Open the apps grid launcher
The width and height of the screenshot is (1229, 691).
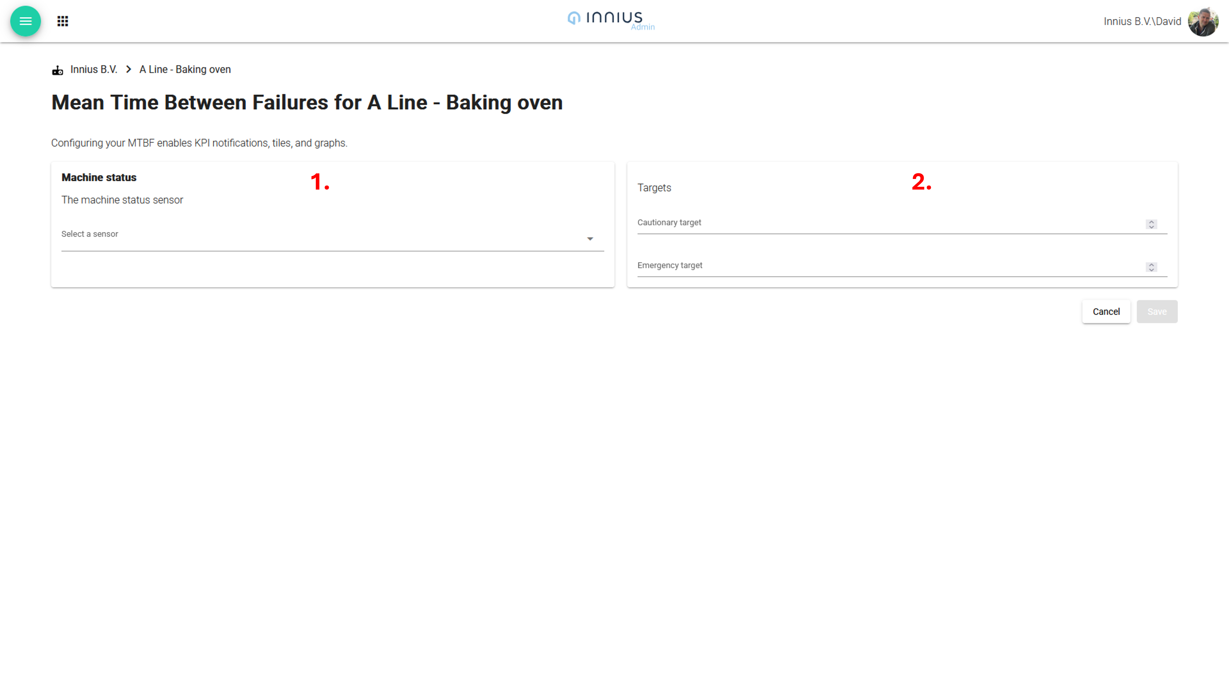(63, 21)
